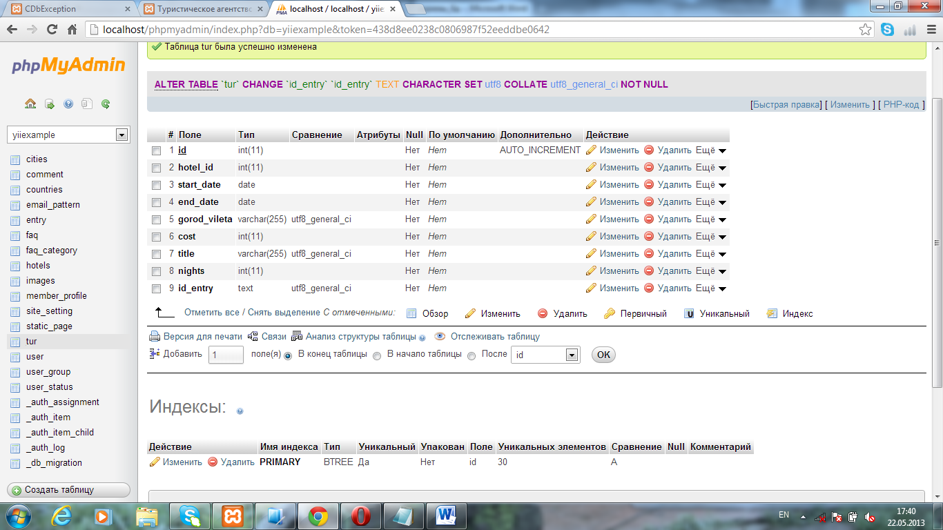Open the user table in sidebar
943x530 pixels.
tap(35, 357)
